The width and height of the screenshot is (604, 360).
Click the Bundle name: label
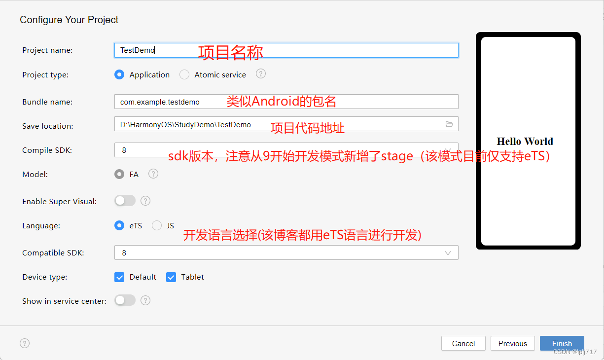[47, 102]
